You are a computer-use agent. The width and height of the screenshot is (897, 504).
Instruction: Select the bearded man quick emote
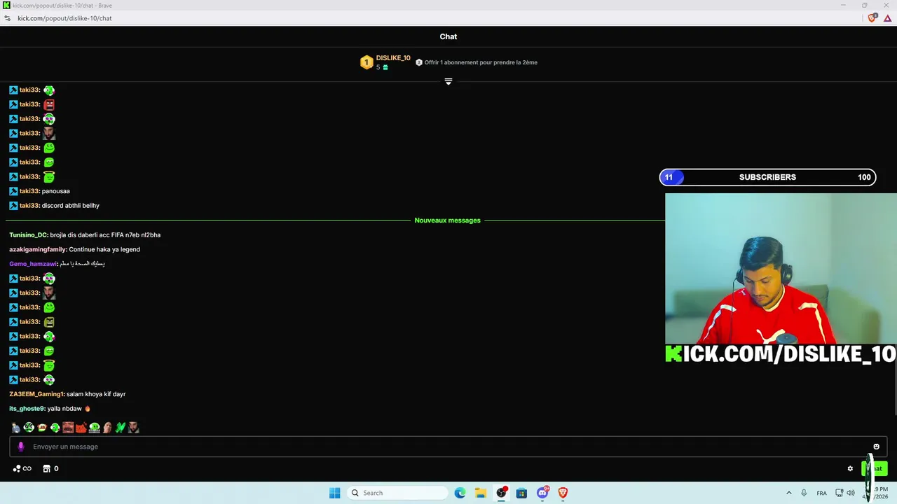[x=133, y=428]
